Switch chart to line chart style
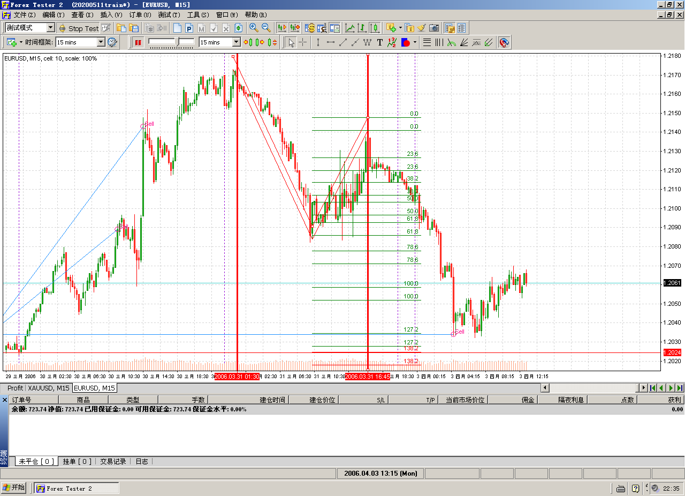Screen dimensions: 685x496 [x=350, y=28]
